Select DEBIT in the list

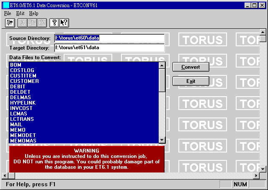point(84,87)
